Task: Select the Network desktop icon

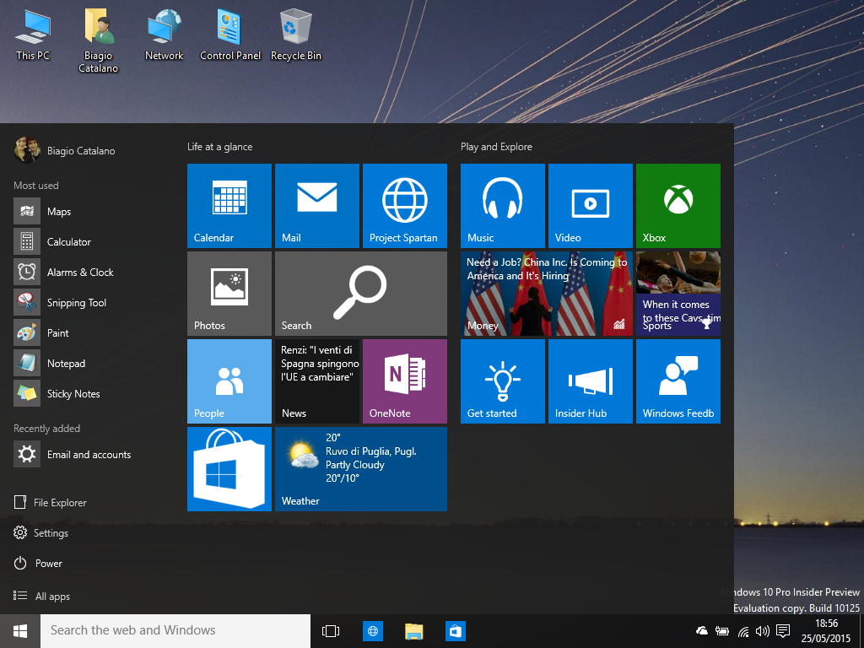Action: (x=165, y=35)
